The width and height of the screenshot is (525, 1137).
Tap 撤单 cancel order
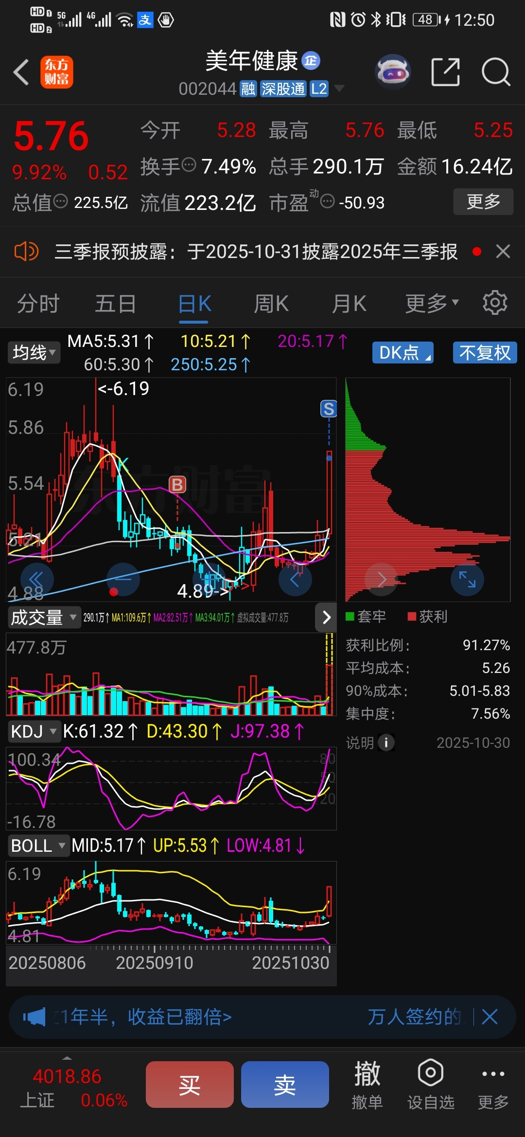tap(367, 1085)
